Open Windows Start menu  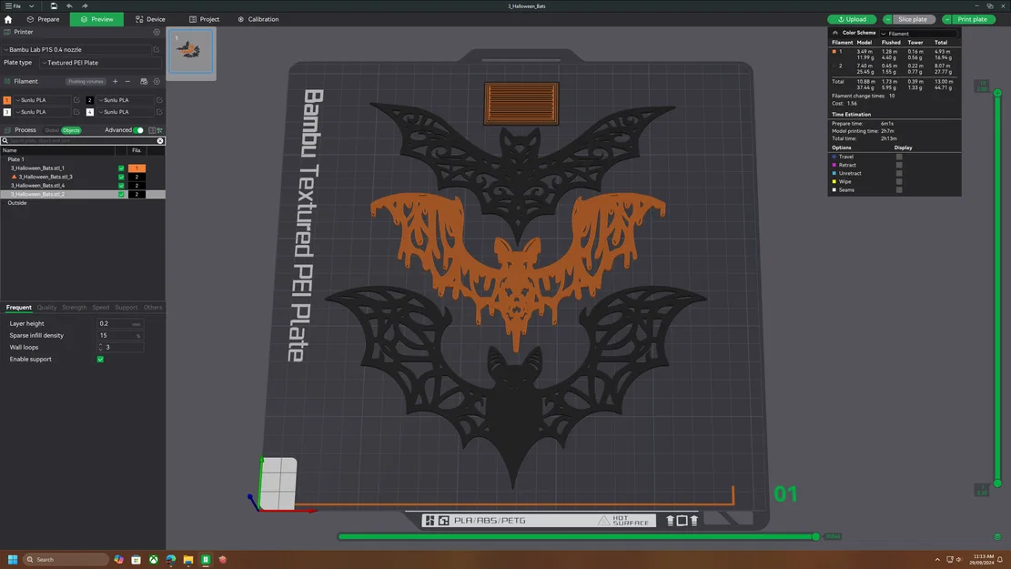[12, 559]
